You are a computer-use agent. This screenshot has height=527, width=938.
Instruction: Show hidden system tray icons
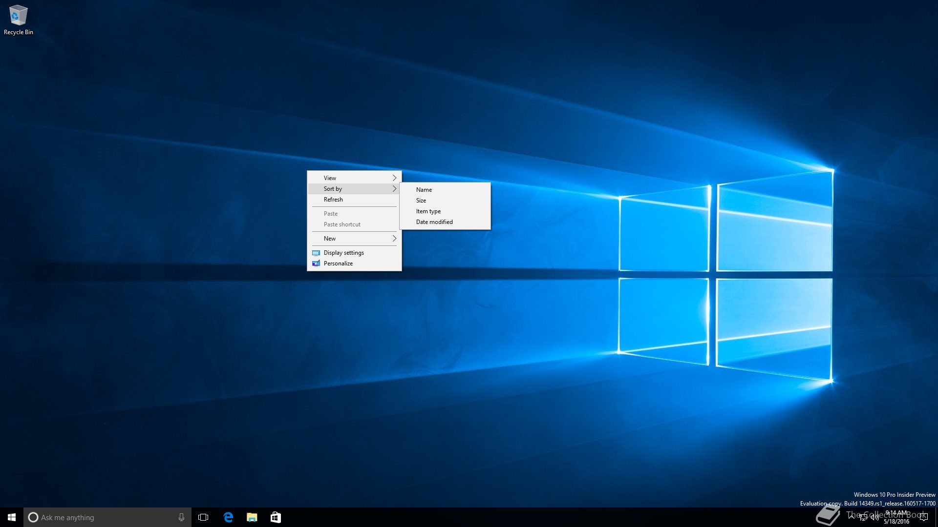(852, 517)
